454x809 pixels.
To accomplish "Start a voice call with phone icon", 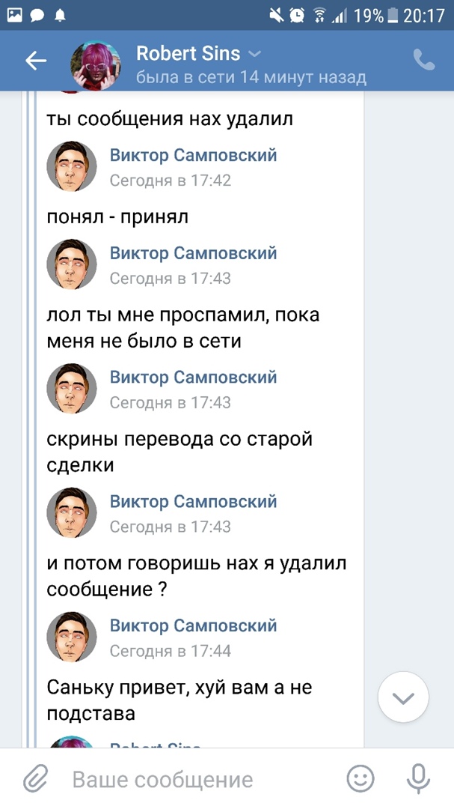I will pos(423,61).
